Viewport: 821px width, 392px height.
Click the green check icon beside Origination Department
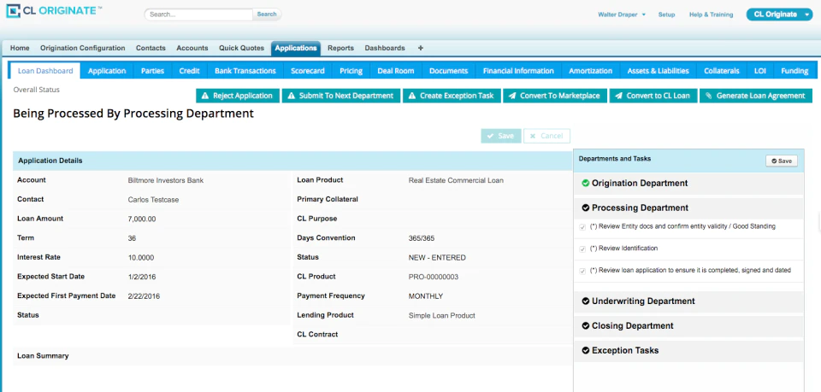[585, 184]
